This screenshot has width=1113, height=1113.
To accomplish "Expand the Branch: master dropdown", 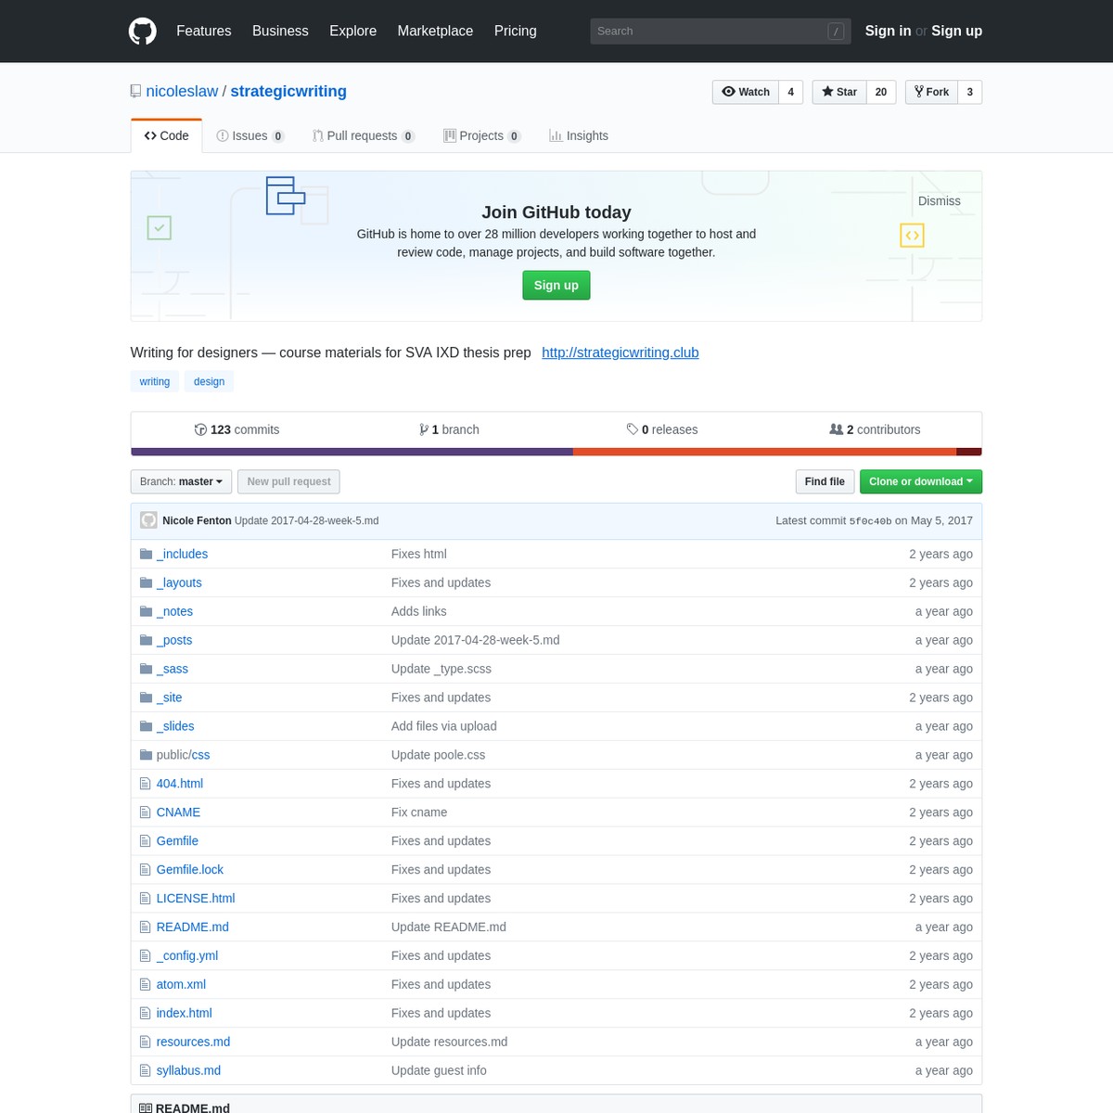I will pos(181,481).
